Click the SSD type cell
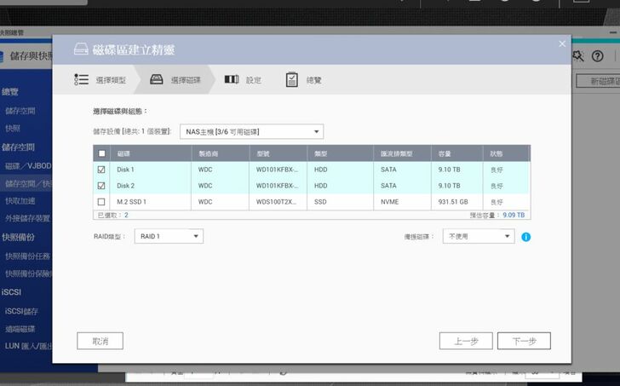The height and width of the screenshot is (386, 620). tap(320, 202)
